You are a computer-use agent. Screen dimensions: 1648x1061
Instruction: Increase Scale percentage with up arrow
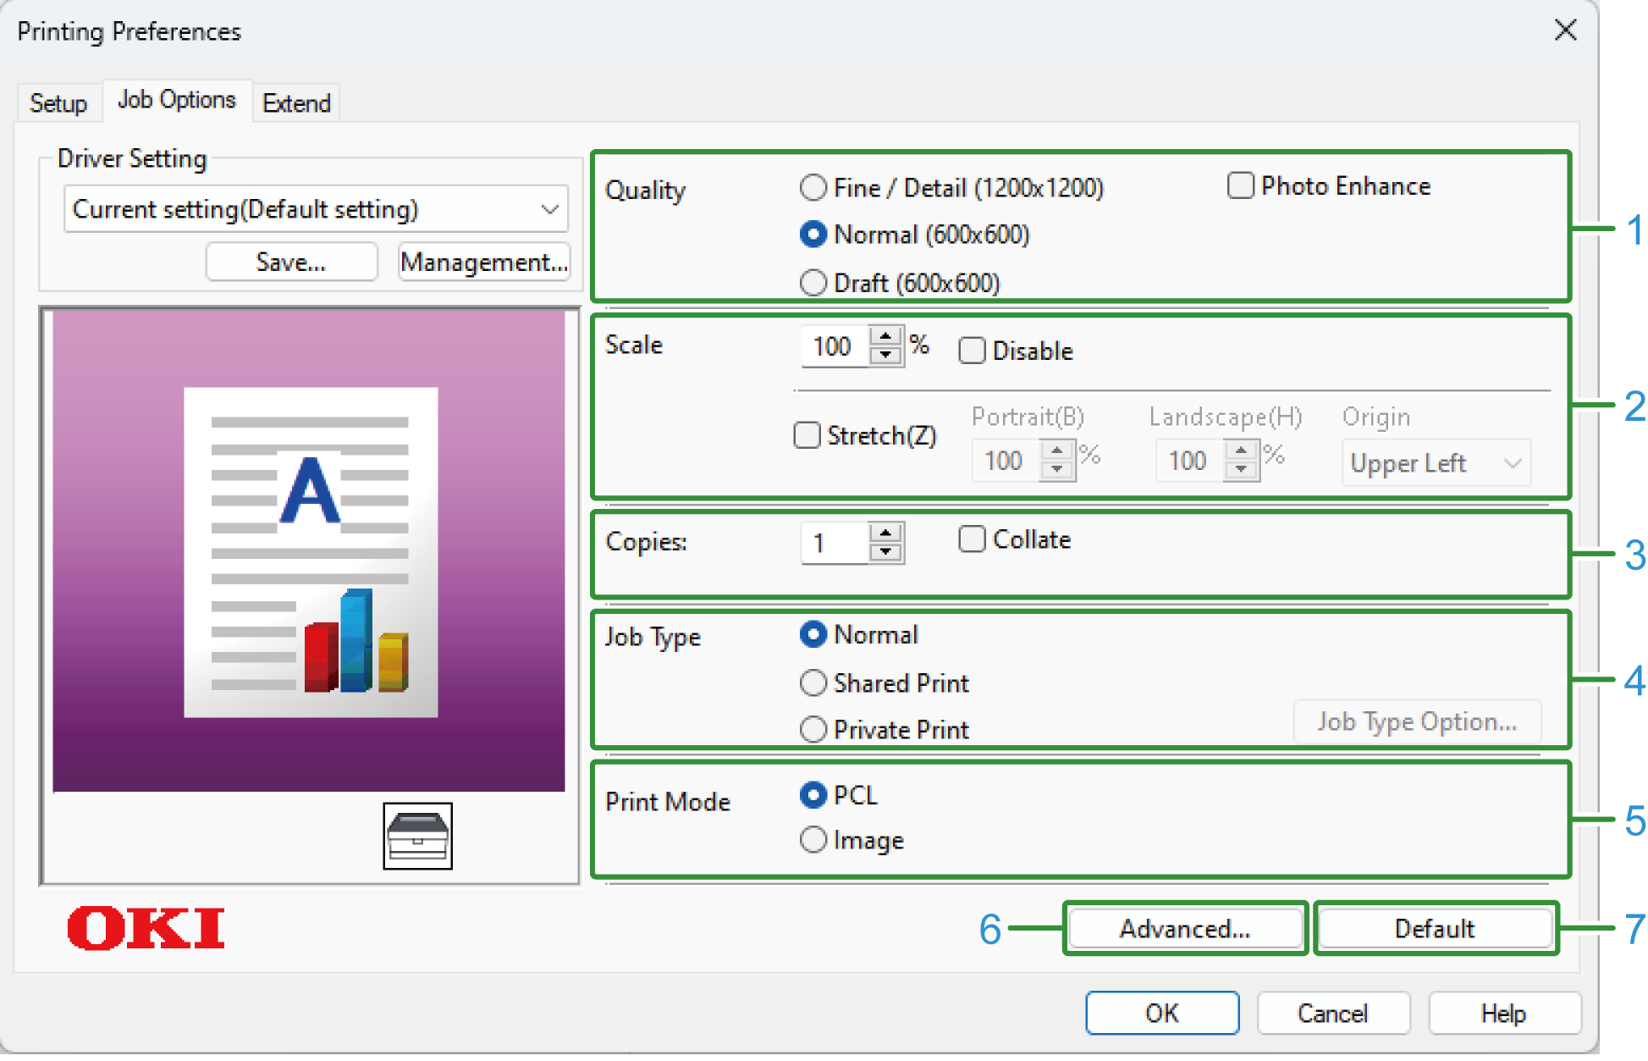pos(885,336)
